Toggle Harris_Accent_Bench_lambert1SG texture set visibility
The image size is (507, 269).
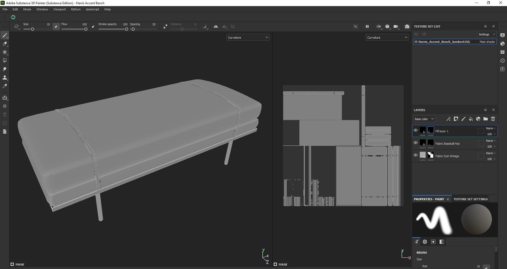(416, 42)
